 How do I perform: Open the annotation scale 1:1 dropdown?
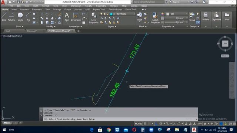[199, 124]
